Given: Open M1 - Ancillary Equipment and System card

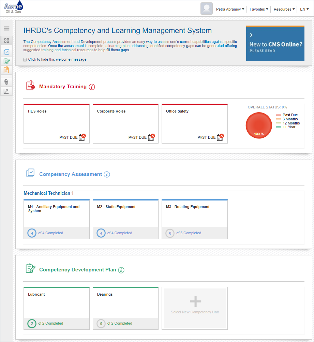Looking at the screenshot, I should point(57,219).
